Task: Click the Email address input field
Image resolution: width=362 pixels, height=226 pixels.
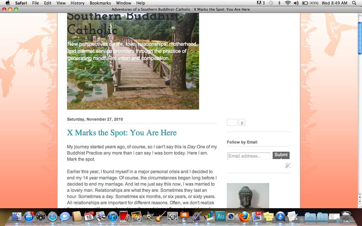Action: click(x=249, y=156)
